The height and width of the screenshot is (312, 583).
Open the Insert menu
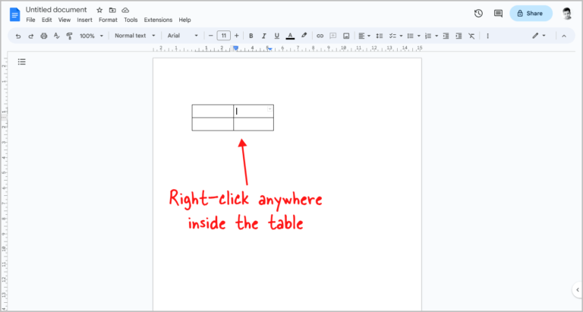[84, 20]
